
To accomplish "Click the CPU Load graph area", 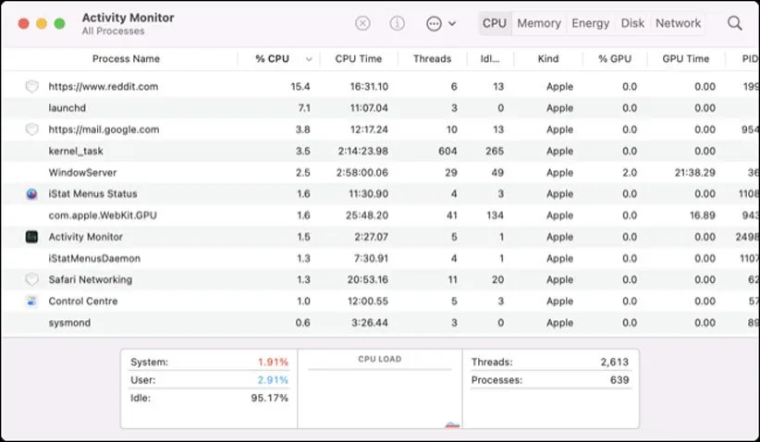I will pyautogui.click(x=379, y=398).
